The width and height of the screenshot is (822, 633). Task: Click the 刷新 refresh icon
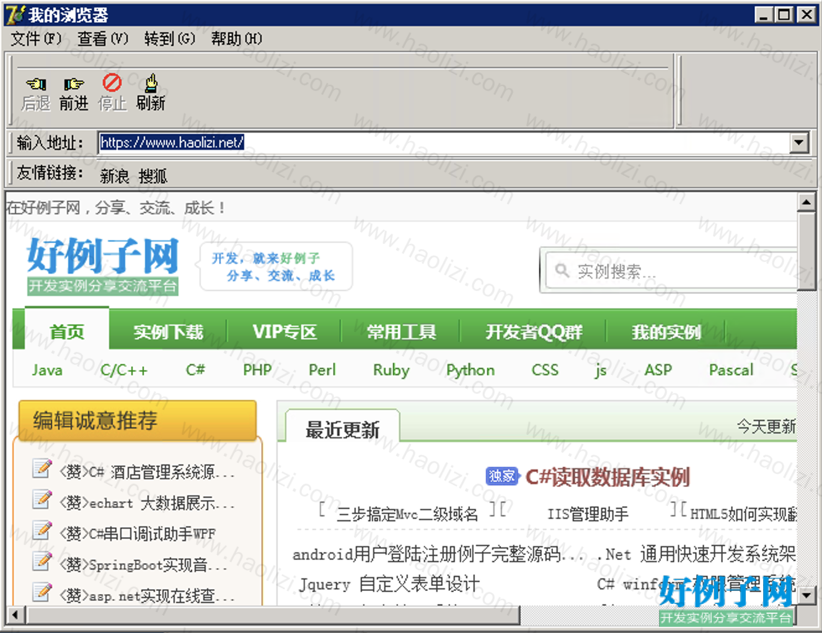click(151, 82)
